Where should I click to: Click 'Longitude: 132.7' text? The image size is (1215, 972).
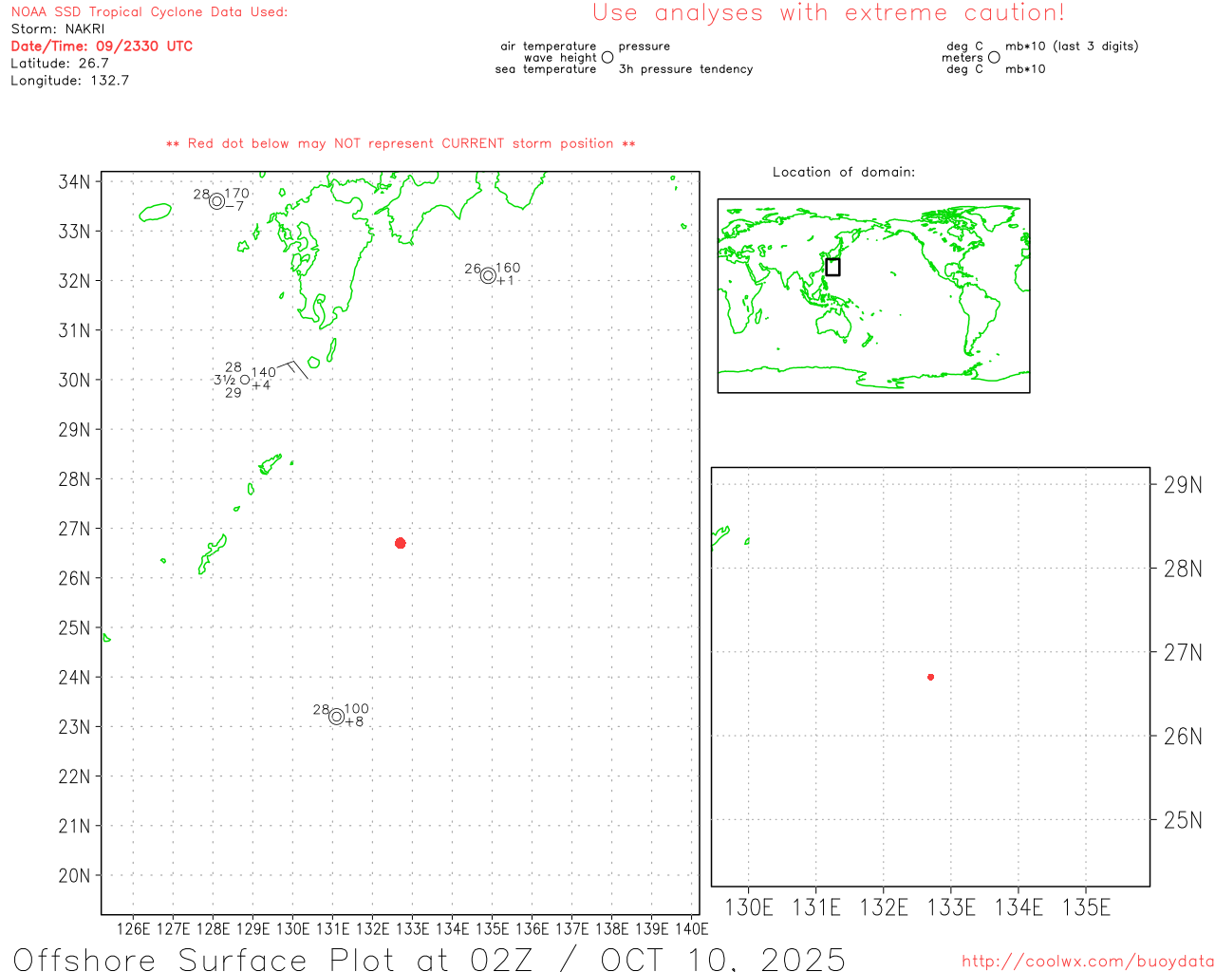[69, 81]
